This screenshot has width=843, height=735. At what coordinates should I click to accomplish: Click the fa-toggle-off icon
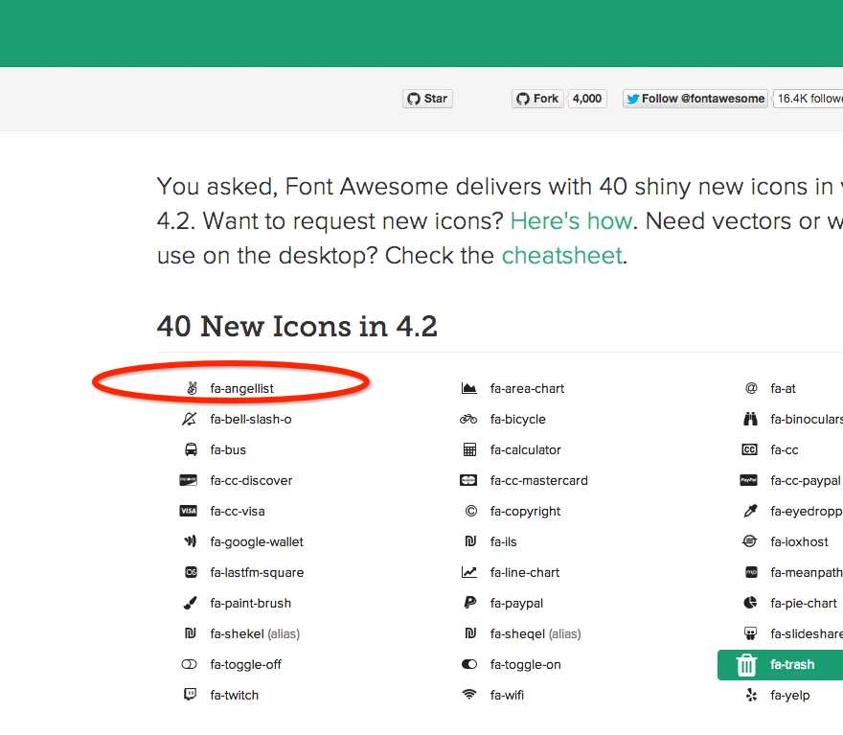tap(190, 664)
